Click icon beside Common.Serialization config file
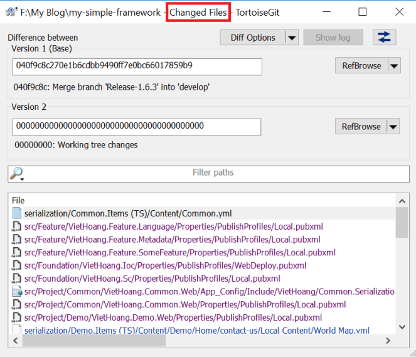This screenshot has width=416, height=357. pyautogui.click(x=17, y=291)
